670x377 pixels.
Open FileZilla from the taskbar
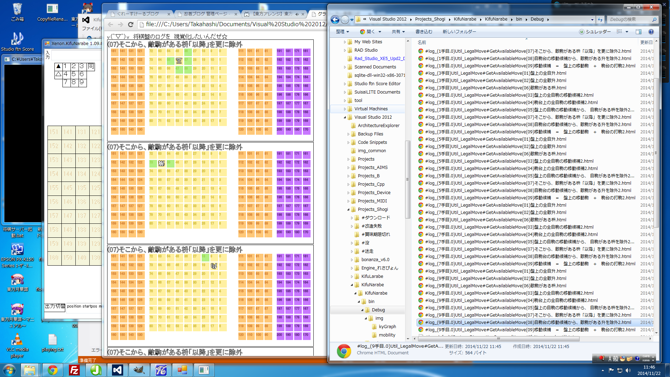pos(74,370)
